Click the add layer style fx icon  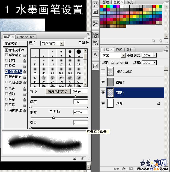(124, 169)
